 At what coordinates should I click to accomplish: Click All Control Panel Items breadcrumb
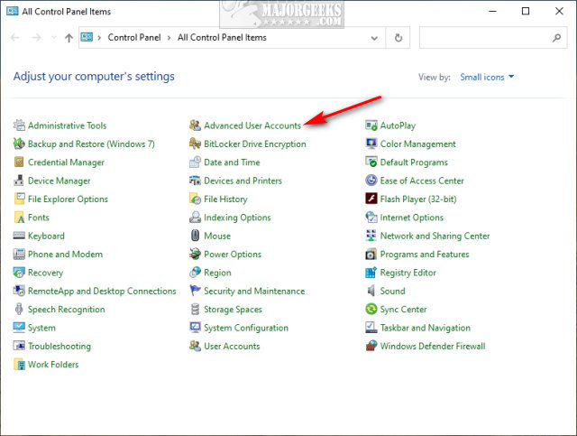click(222, 38)
